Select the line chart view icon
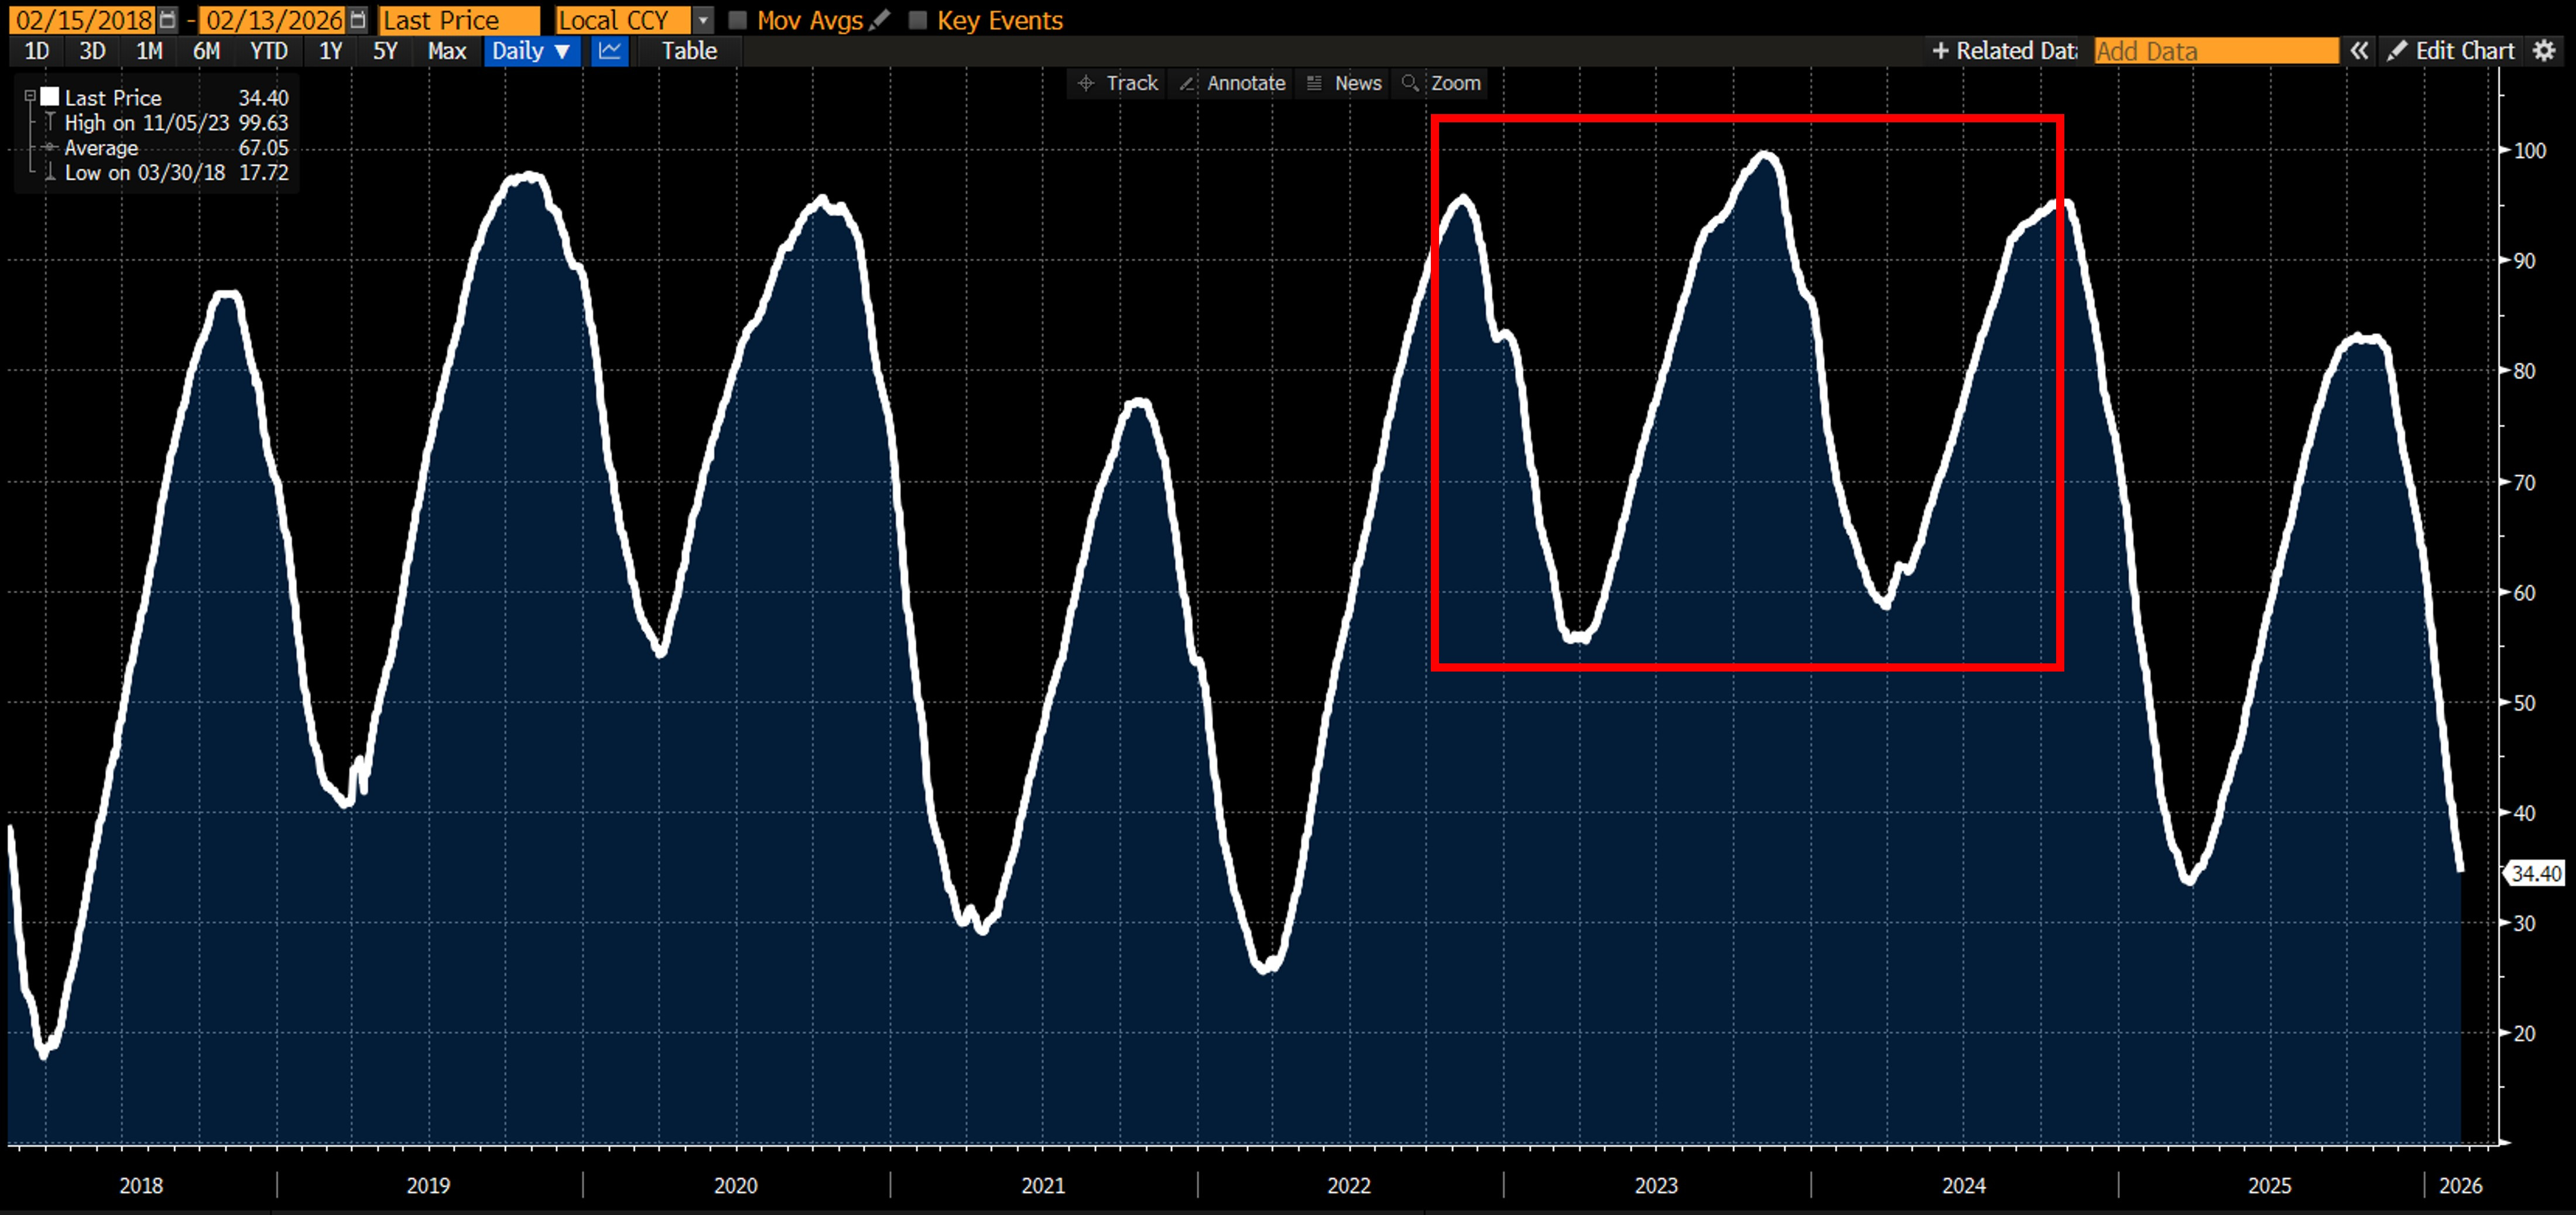The height and width of the screenshot is (1215, 2576). point(609,51)
